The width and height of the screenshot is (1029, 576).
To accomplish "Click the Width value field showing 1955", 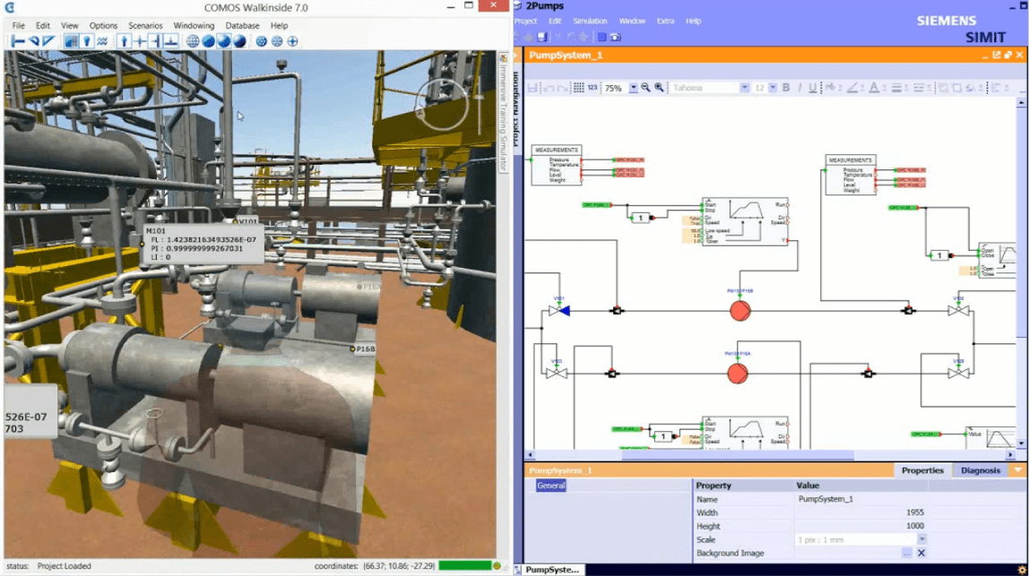I will pyautogui.click(x=860, y=512).
